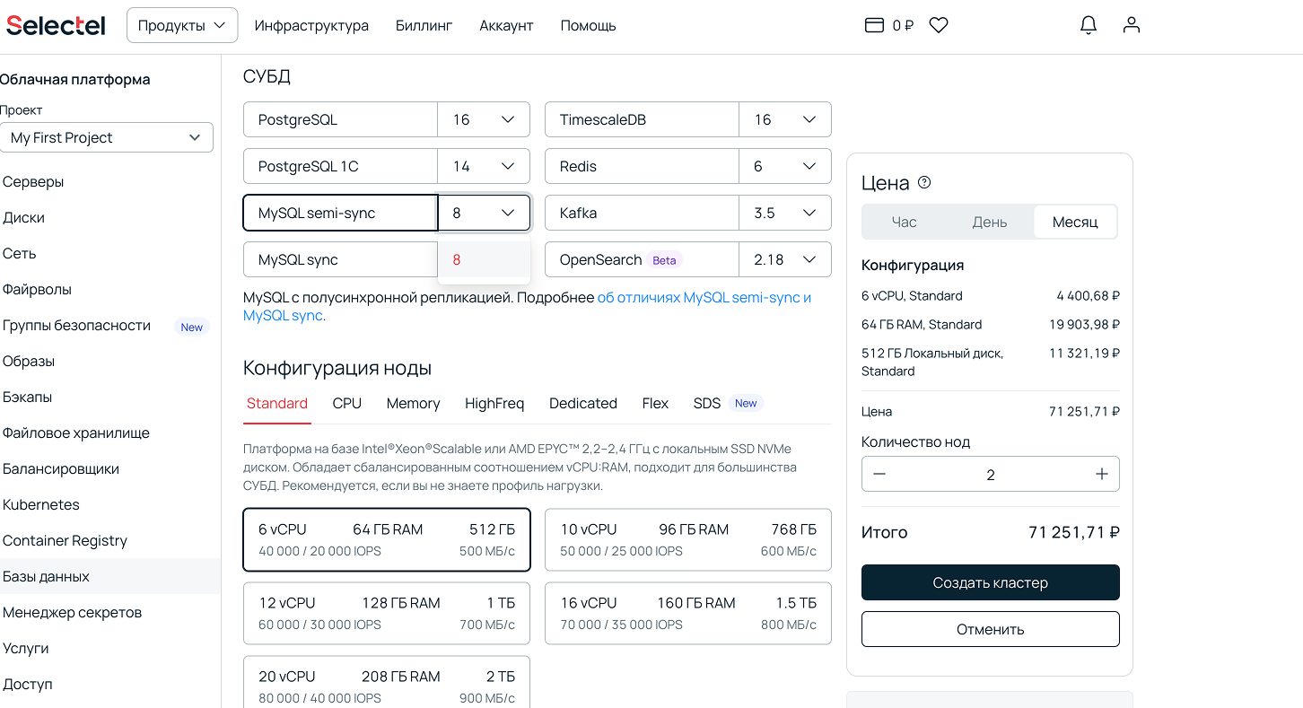Switch to the Memory configuration tab
The height and width of the screenshot is (708, 1303).
click(x=413, y=403)
